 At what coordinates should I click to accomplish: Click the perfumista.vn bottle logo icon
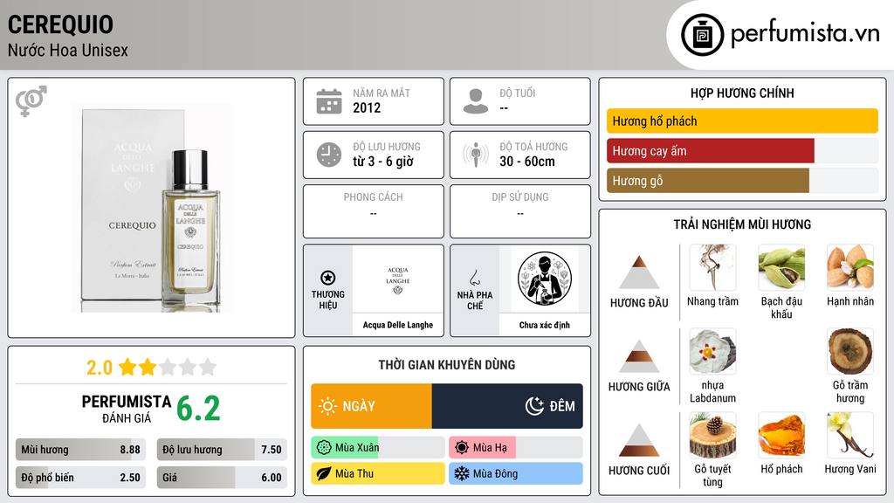(x=702, y=35)
